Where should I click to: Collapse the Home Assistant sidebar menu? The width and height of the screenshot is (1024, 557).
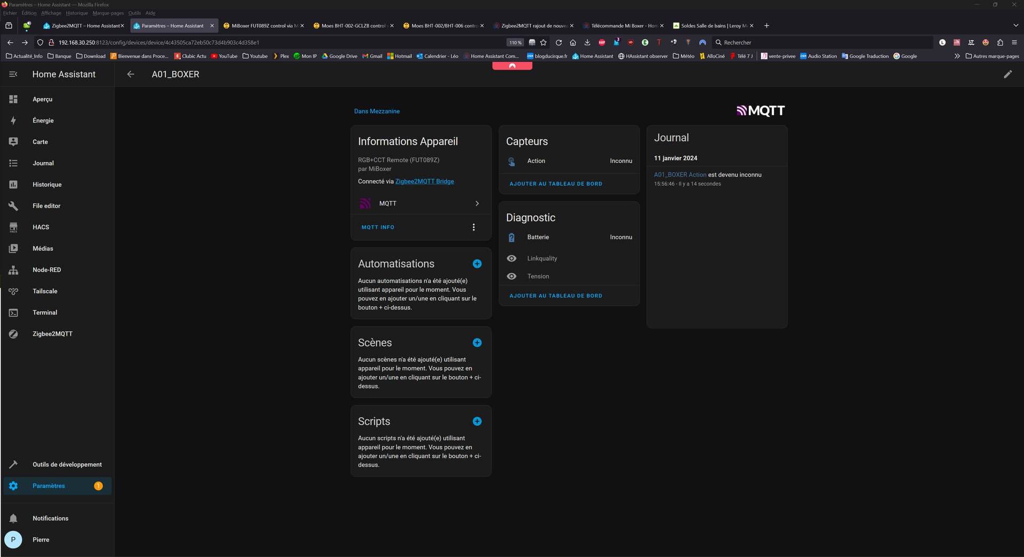pos(13,74)
